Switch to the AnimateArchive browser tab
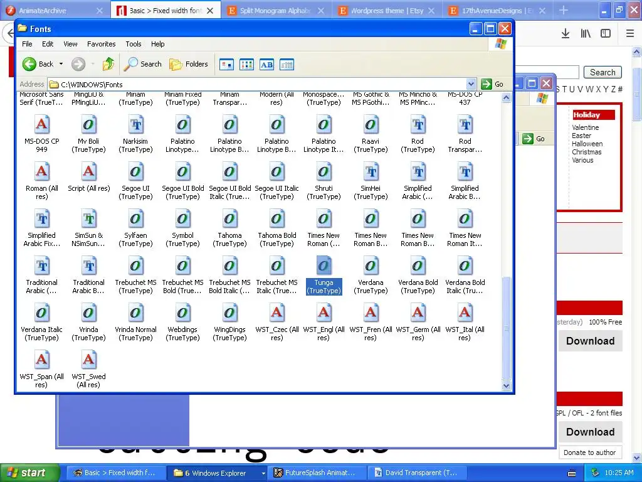 click(55, 11)
